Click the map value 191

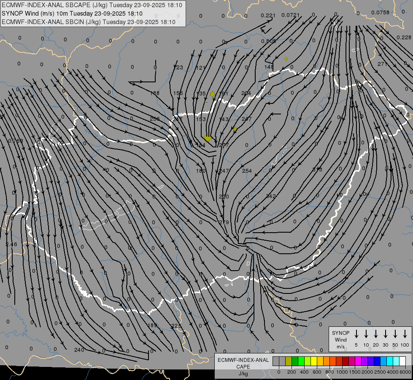click(x=223, y=93)
